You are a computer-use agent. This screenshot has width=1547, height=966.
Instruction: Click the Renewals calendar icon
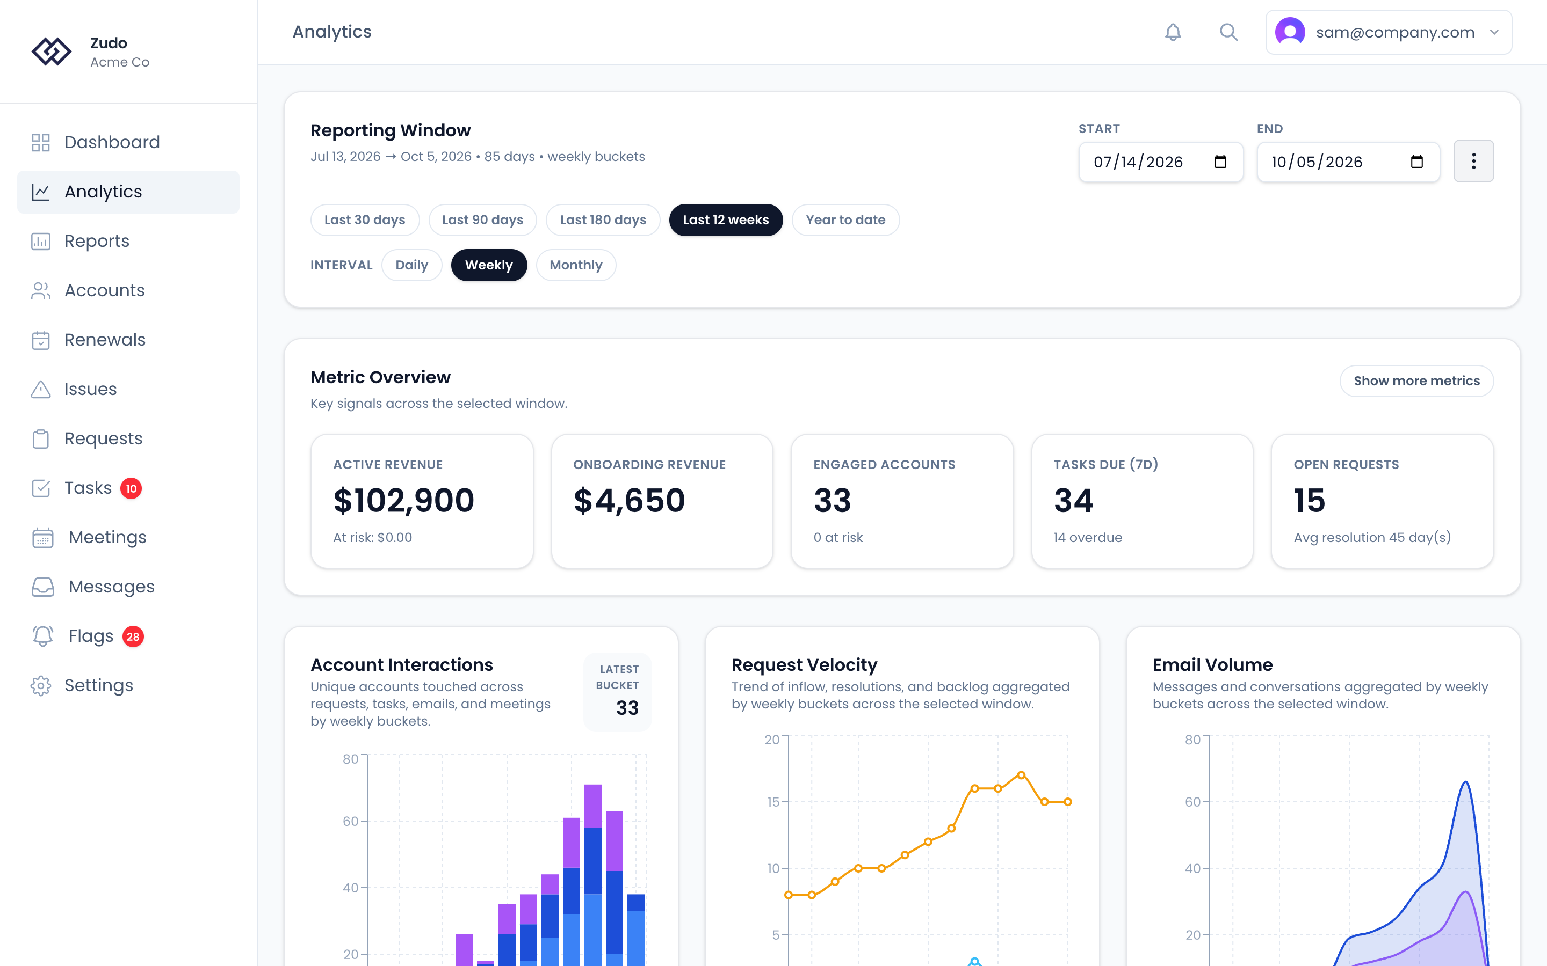41,340
